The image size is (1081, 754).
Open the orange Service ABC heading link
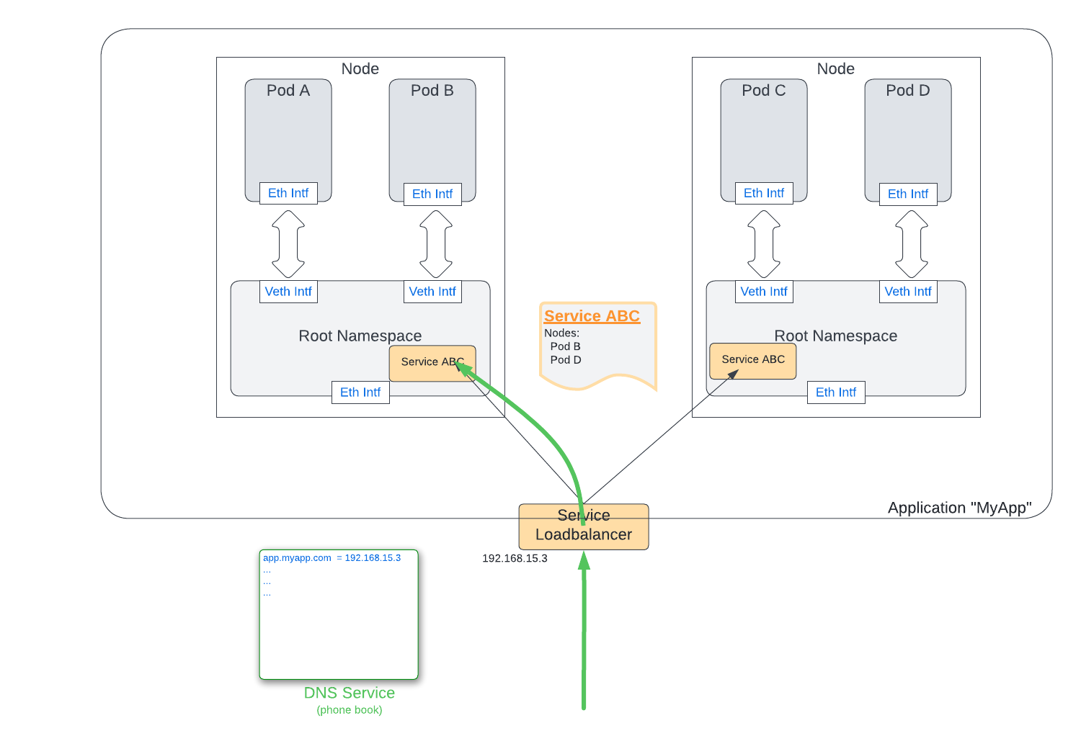tap(592, 316)
